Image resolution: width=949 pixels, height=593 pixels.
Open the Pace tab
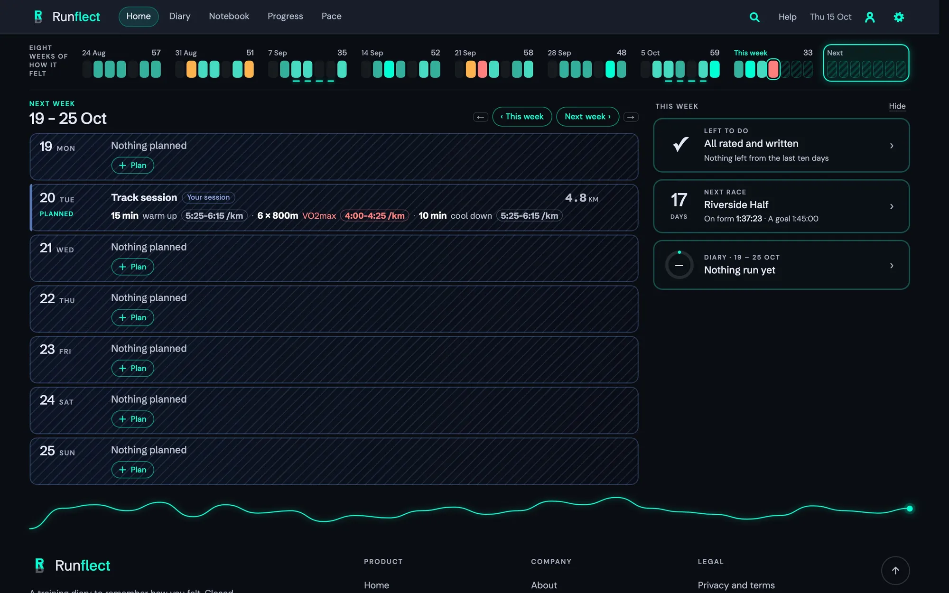pyautogui.click(x=331, y=17)
